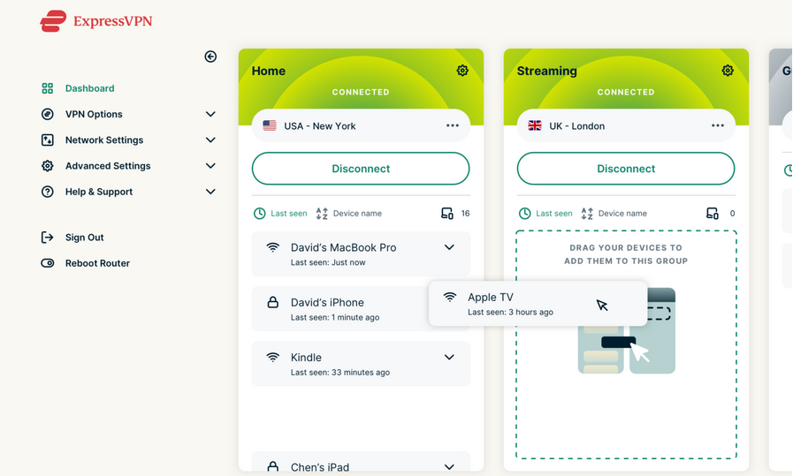Click the Advanced Settings gear icon
The height and width of the screenshot is (476, 793).
tap(48, 166)
